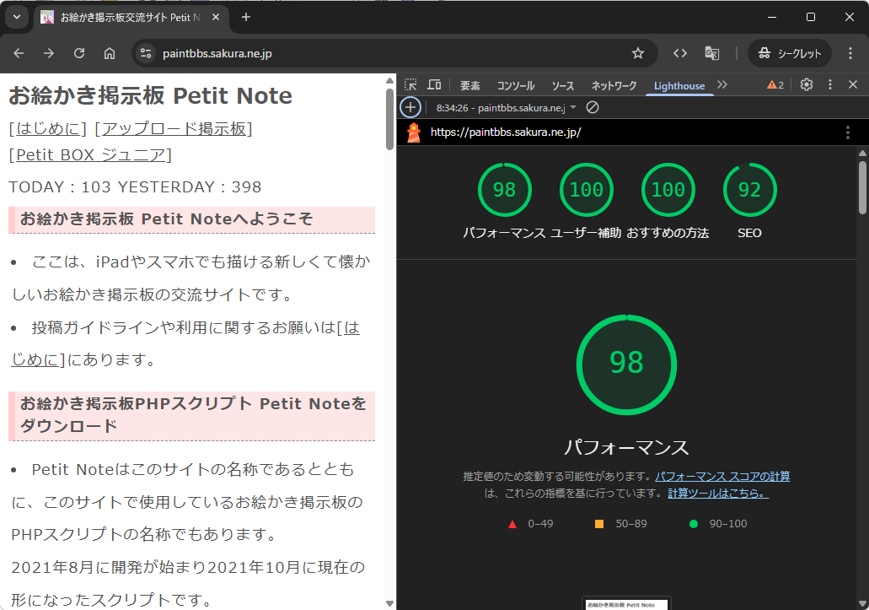The height and width of the screenshot is (610, 869).
Task: Switch to the ネットワーク tab
Action: click(614, 85)
